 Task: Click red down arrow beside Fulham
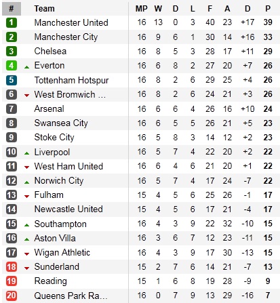click(x=26, y=197)
